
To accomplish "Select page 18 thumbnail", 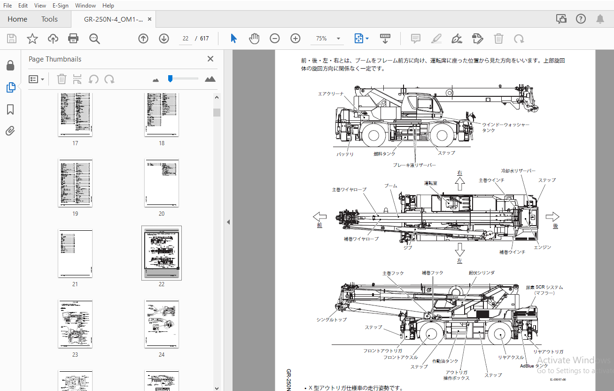I will pos(162,115).
